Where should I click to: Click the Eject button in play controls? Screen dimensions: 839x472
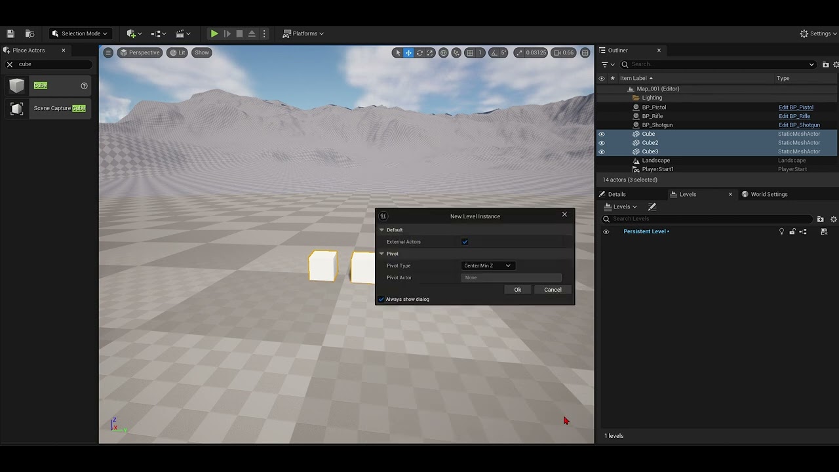(x=252, y=33)
